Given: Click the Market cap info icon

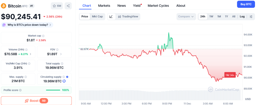Looking at the screenshot, I should tap(43, 36).
